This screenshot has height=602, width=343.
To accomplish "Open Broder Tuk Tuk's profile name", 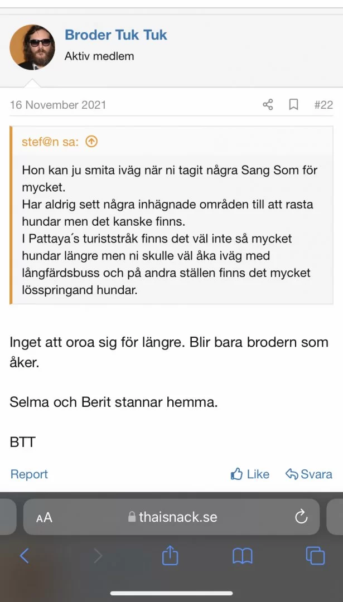I will [116, 35].
